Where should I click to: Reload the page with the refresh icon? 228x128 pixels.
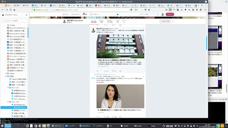coord(10,10)
